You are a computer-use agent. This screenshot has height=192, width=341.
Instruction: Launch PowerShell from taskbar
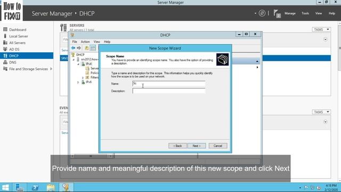35,187
